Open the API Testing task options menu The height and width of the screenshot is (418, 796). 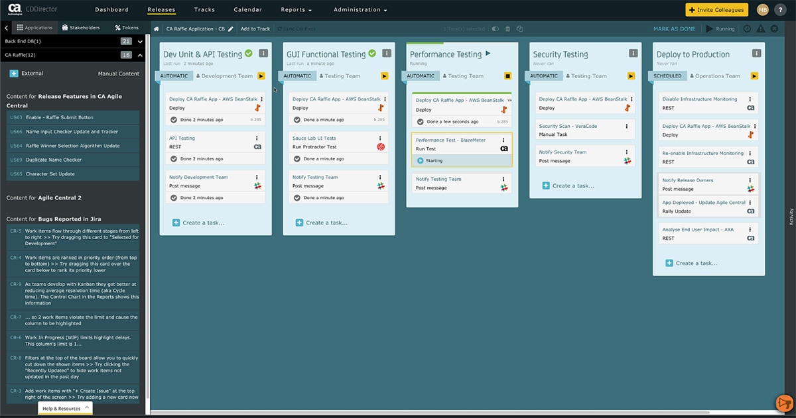[257, 138]
